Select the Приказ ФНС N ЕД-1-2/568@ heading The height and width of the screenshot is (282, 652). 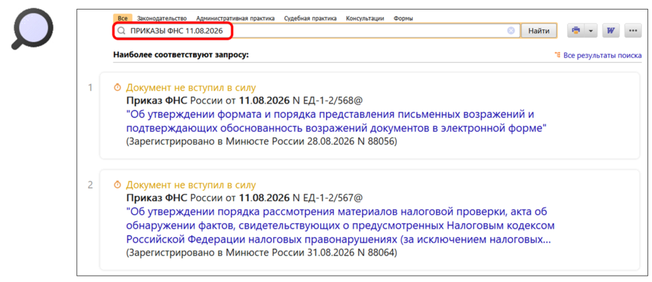coord(244,101)
